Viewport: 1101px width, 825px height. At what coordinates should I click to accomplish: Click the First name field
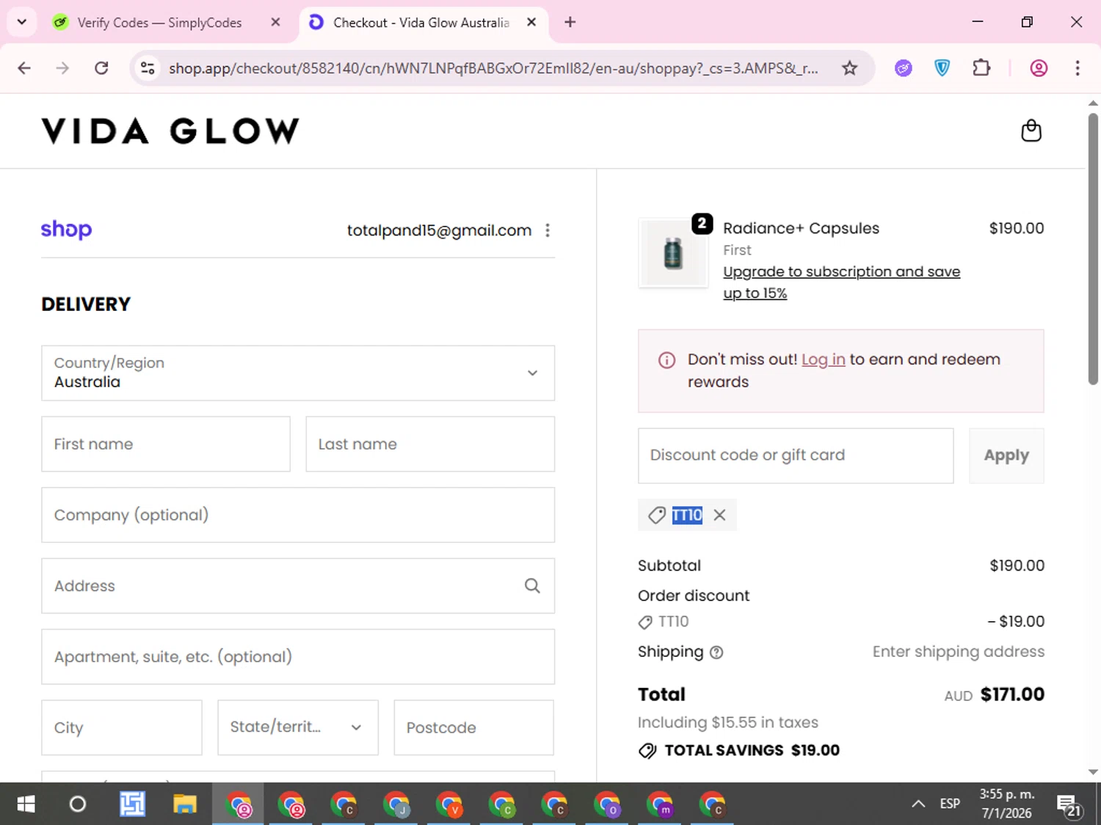click(166, 444)
